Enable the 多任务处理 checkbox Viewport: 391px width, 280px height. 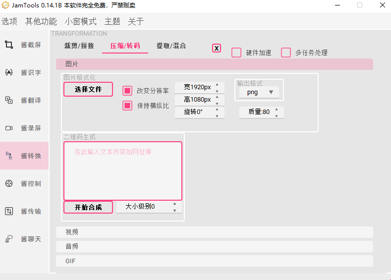point(286,53)
